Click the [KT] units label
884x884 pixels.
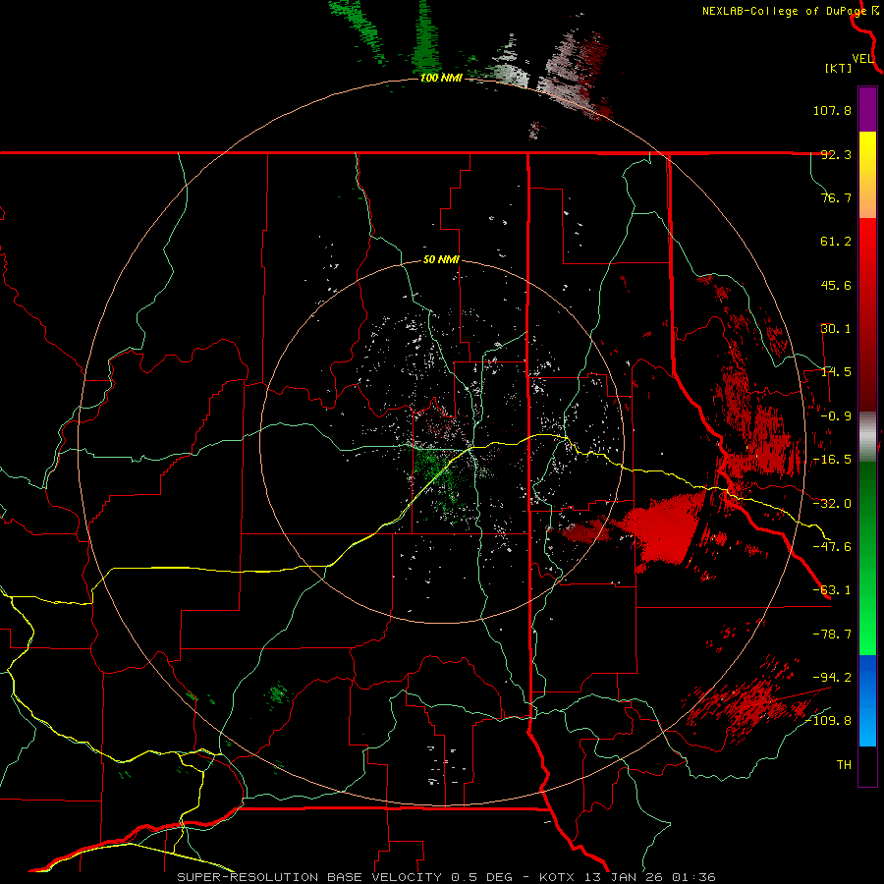[x=839, y=68]
